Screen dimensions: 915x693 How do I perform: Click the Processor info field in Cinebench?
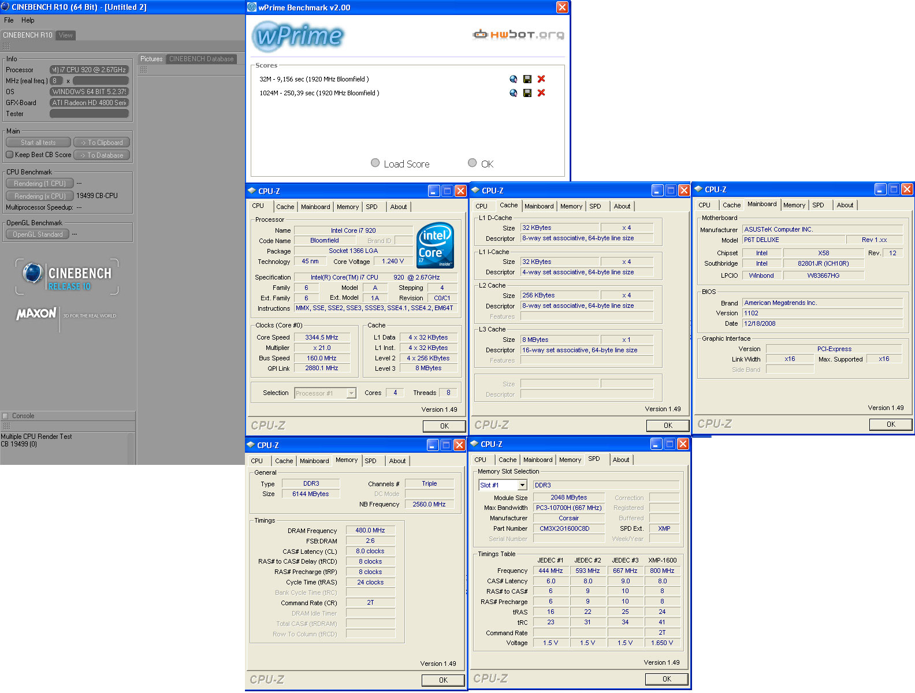(89, 70)
